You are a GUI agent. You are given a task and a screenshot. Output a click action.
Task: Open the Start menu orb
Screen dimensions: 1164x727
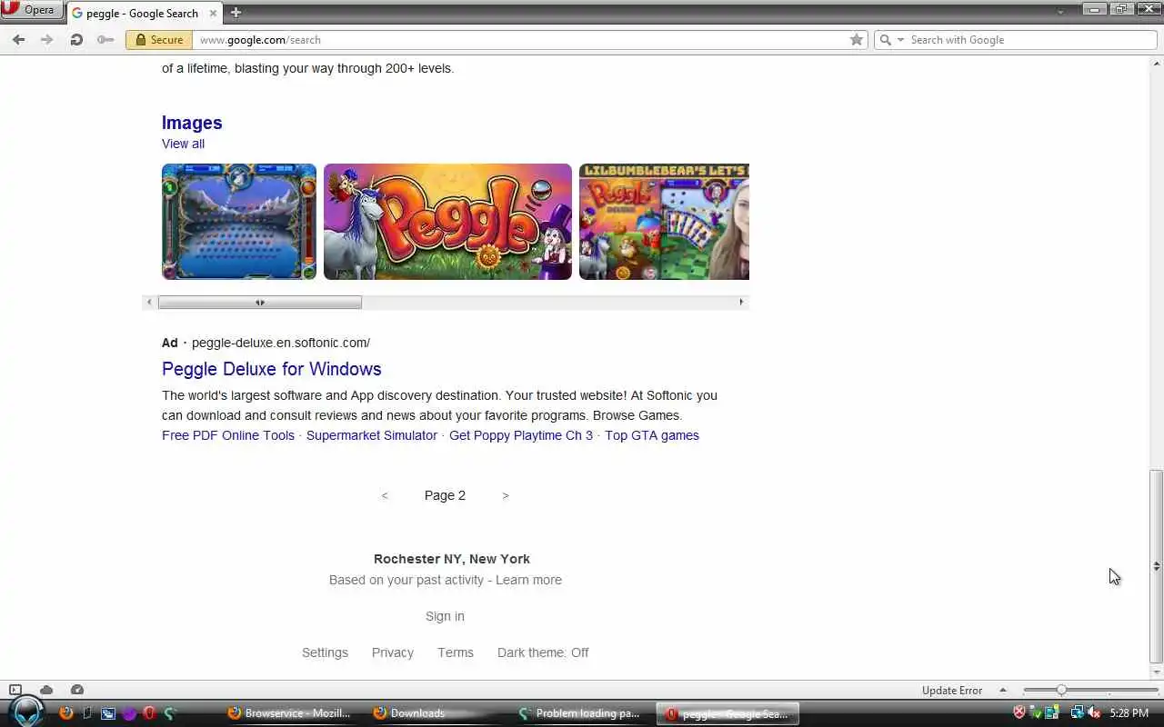coord(27,712)
